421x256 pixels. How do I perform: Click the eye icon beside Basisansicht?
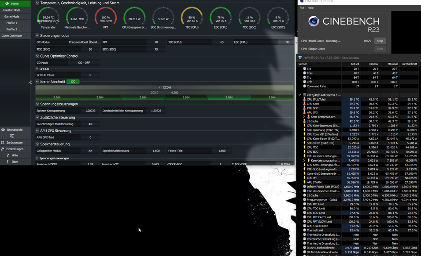(x=3, y=130)
